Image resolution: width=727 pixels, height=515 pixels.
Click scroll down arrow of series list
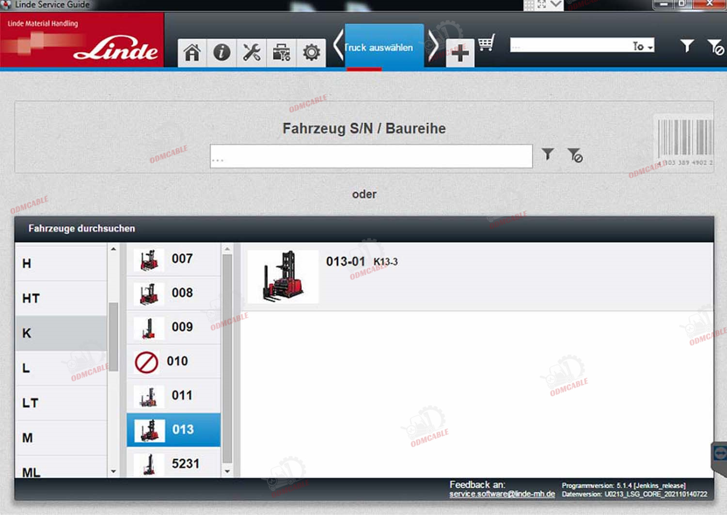(227, 471)
